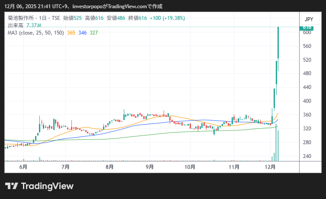Click the 240 level on price axis

pyautogui.click(x=307, y=156)
